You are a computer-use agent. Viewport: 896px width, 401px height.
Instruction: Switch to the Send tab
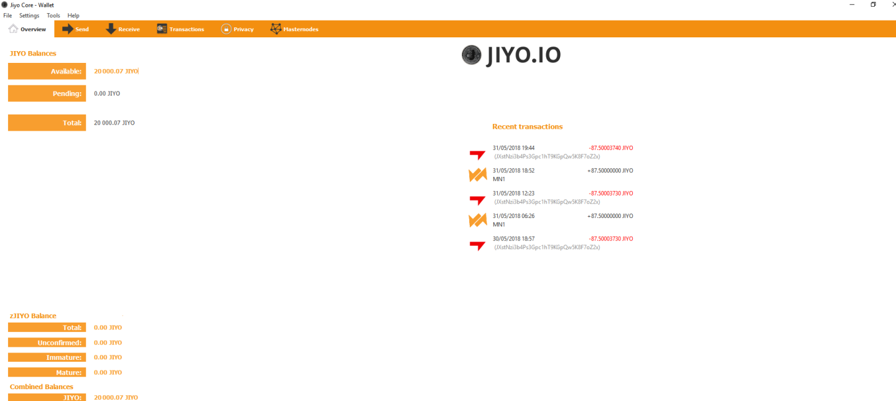coord(76,29)
